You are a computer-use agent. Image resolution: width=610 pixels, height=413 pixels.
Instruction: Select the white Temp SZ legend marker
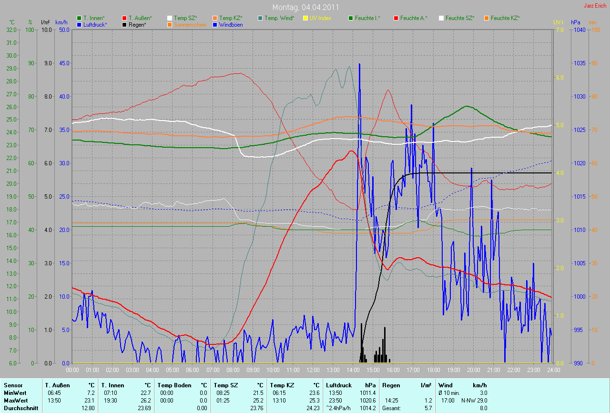pyautogui.click(x=170, y=18)
